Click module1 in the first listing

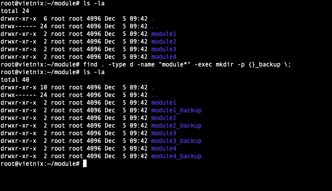coord(164,34)
